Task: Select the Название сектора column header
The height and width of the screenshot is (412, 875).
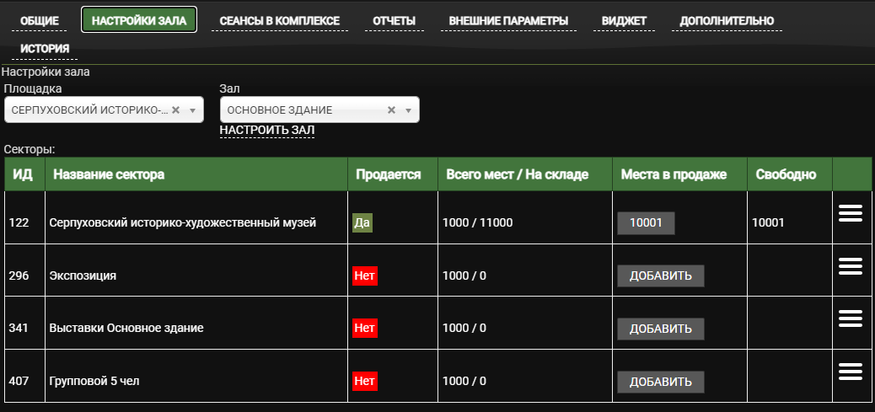Action: 109,174
